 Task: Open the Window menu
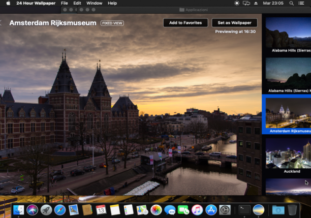[94, 3]
